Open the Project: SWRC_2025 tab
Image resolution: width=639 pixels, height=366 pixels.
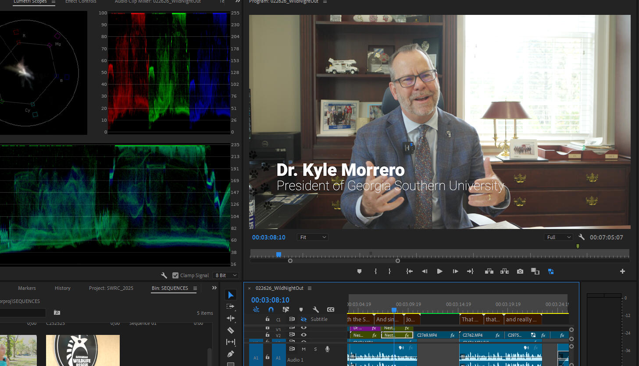[x=111, y=288]
